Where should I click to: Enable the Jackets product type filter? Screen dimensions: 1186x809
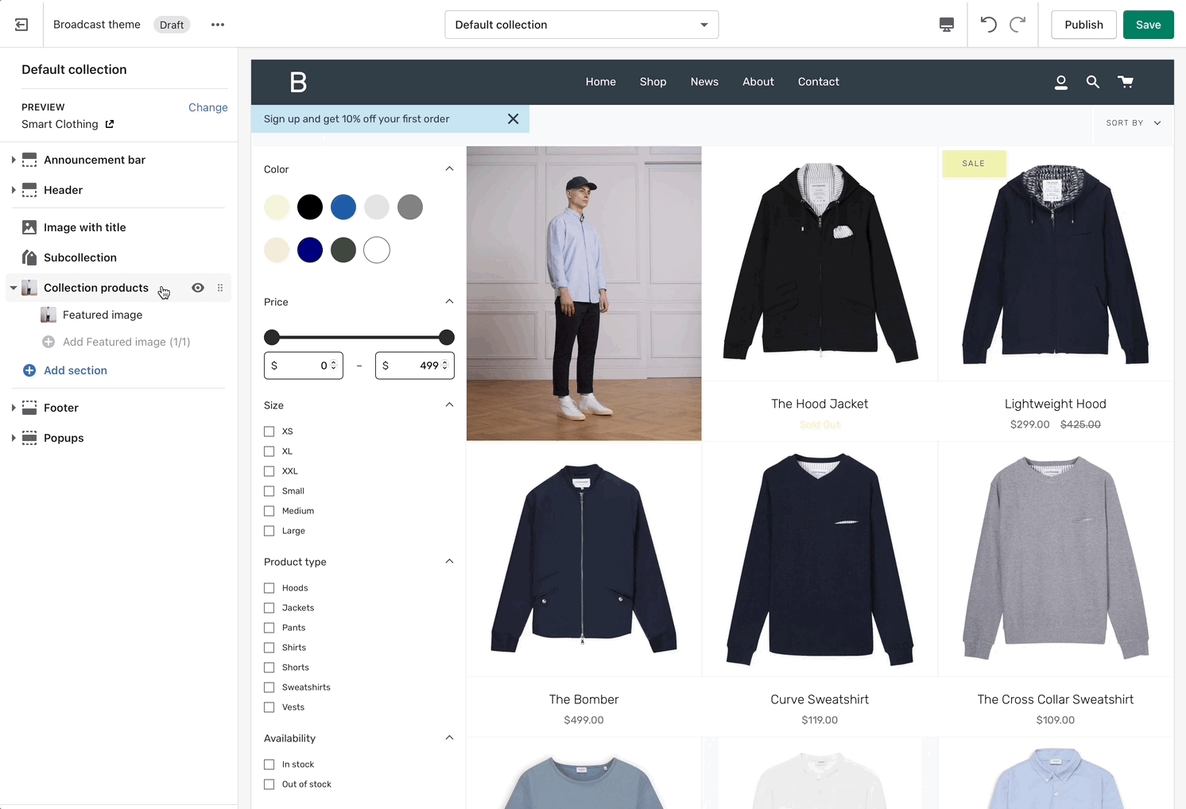[x=269, y=608]
